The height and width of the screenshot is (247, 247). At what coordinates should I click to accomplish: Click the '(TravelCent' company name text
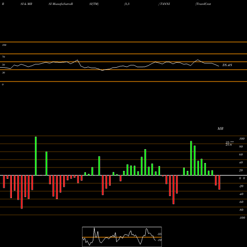tap(203, 4)
